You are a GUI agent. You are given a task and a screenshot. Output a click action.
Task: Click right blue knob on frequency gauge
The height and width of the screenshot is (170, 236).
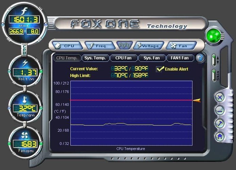coord(46,24)
